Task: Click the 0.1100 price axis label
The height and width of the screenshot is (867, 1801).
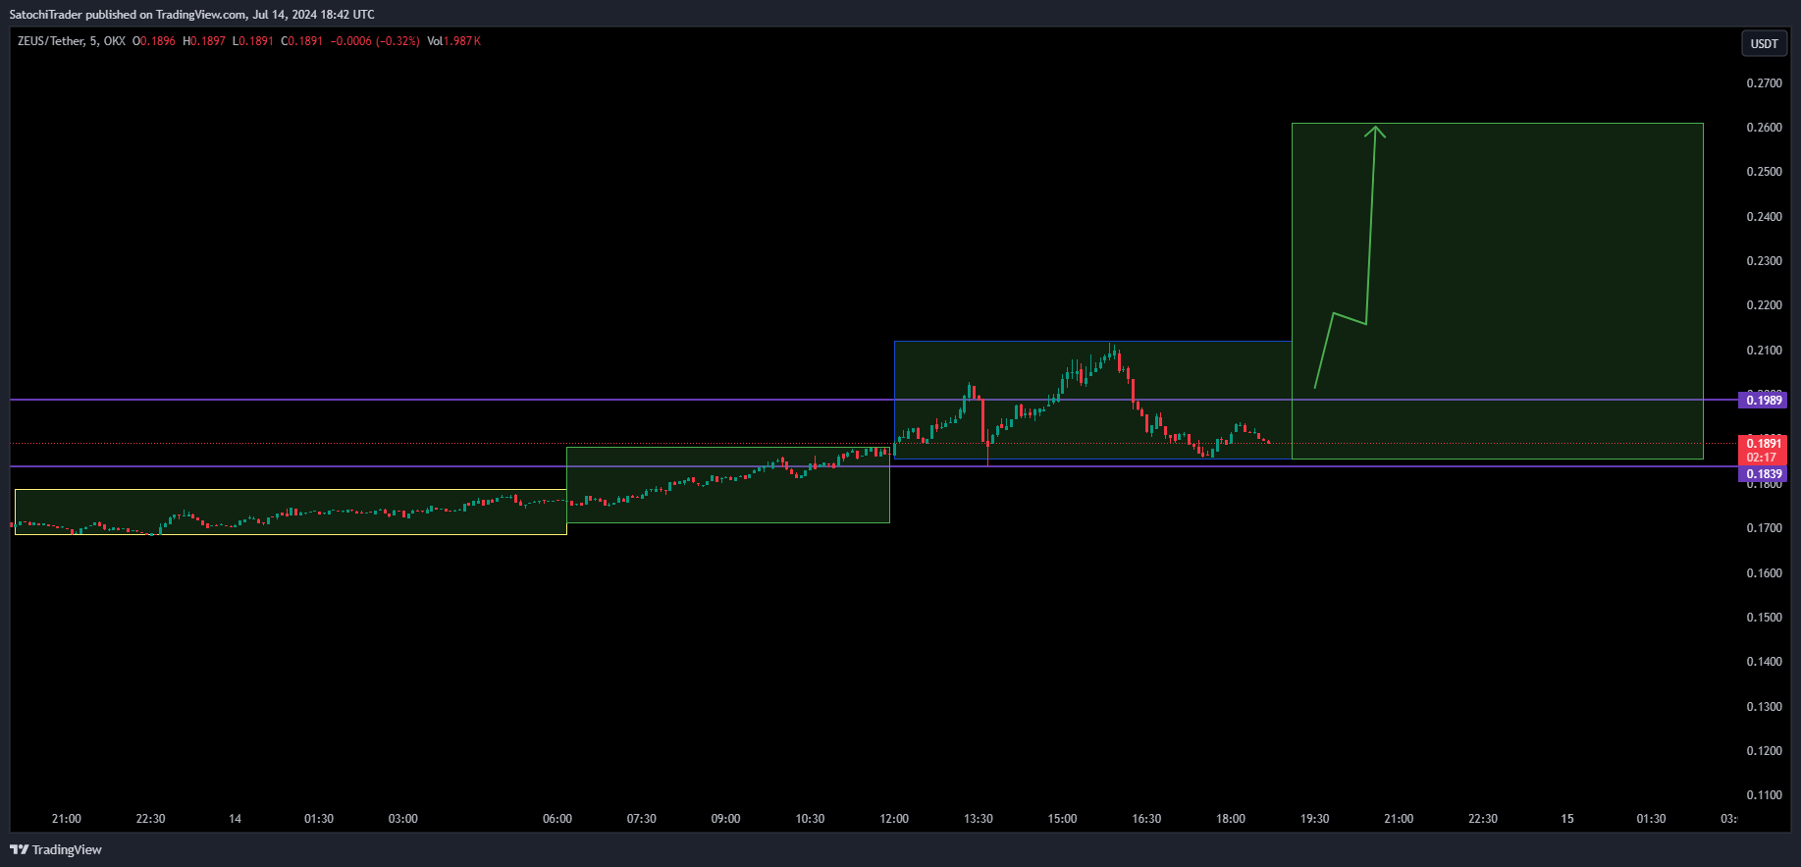Action: (1764, 795)
